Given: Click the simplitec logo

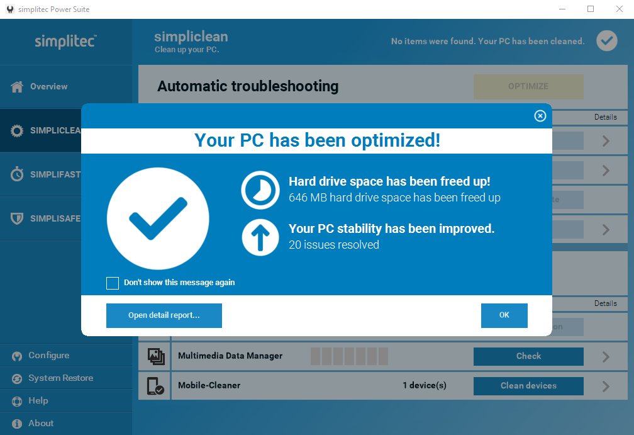Looking at the screenshot, I should tap(65, 42).
